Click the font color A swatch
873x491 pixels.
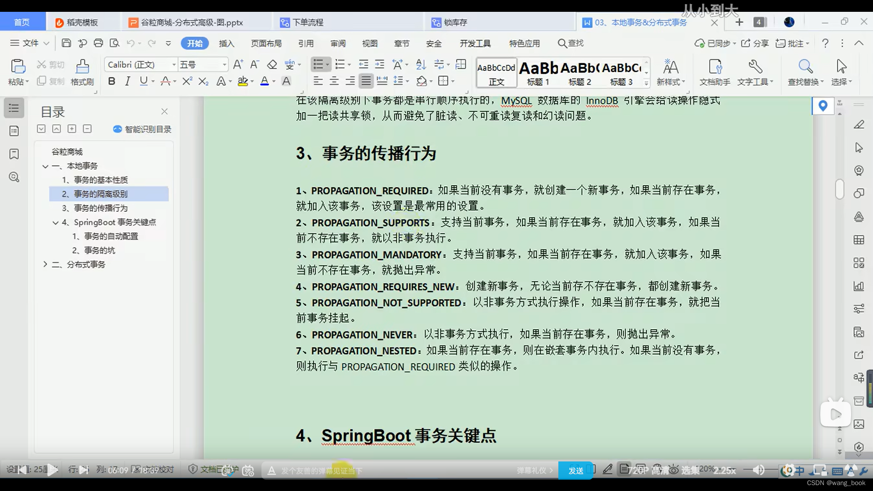pyautogui.click(x=265, y=81)
